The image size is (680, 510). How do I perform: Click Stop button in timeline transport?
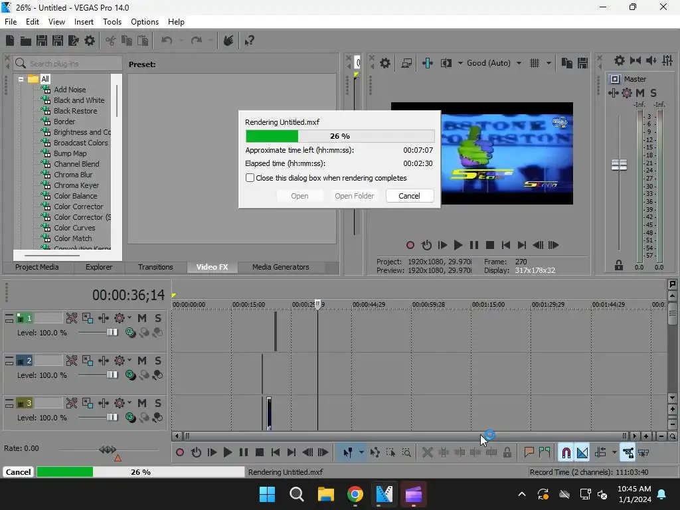click(x=260, y=452)
